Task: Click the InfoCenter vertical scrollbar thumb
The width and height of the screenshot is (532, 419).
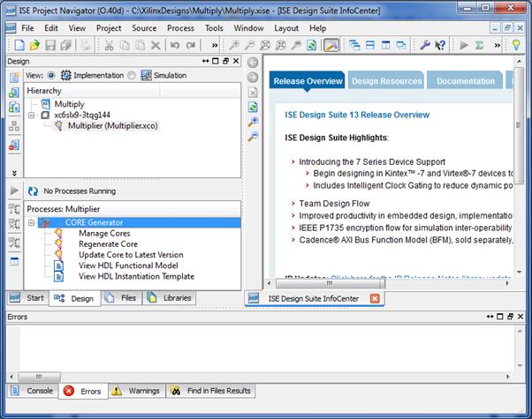Action: pyautogui.click(x=519, y=125)
